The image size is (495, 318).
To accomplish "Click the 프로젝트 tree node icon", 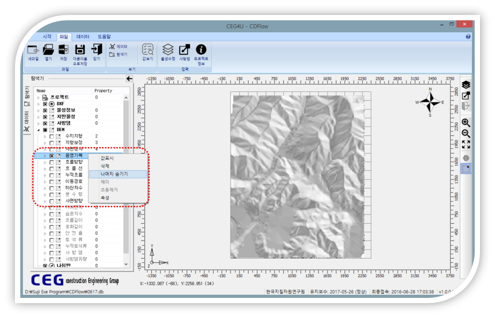I will pyautogui.click(x=45, y=98).
